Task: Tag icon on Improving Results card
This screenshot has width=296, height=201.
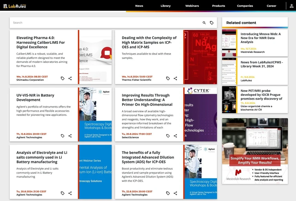Action: (168, 136)
